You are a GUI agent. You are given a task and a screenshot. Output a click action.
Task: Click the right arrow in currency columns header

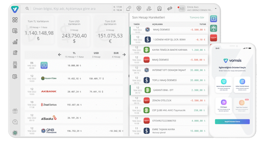point(124,55)
